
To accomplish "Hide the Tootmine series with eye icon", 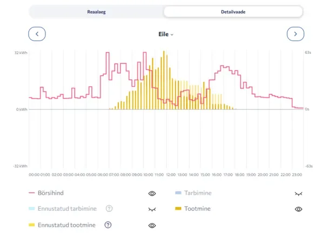I will (x=298, y=209).
